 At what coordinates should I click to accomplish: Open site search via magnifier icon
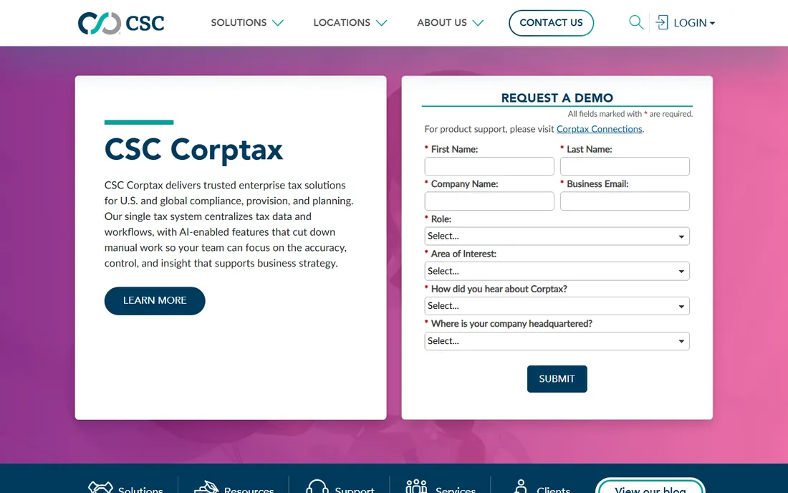636,23
